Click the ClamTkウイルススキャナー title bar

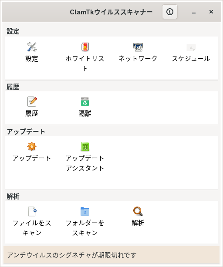click(111, 12)
